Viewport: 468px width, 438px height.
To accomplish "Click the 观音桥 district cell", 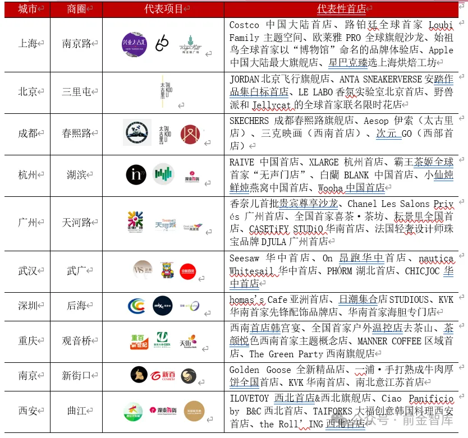I will click(x=76, y=341).
